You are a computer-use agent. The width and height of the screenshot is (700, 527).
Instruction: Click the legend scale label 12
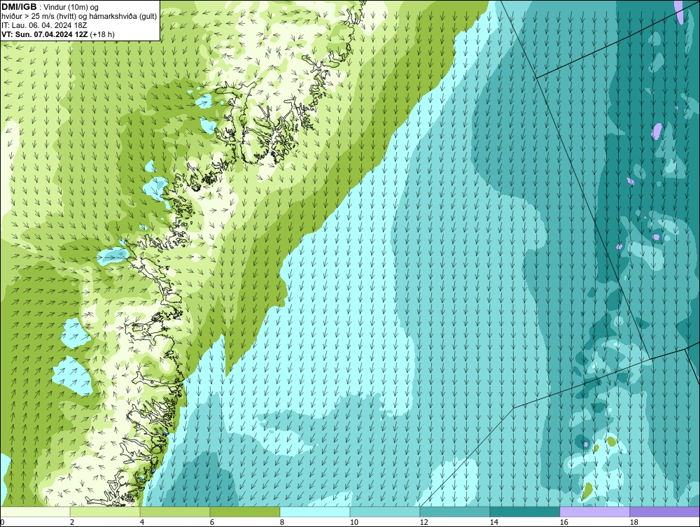click(x=423, y=522)
